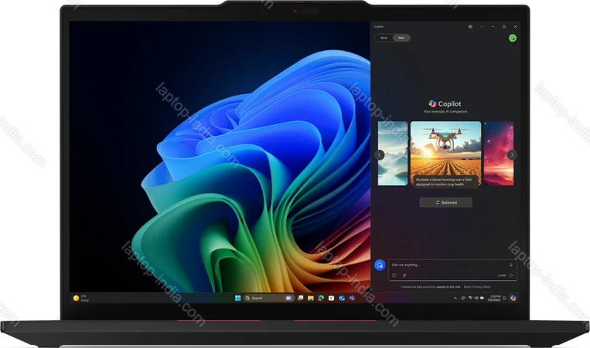The width and height of the screenshot is (590, 348).
Task: Show next suggestion with right carousel arrow
Action: pos(512,154)
